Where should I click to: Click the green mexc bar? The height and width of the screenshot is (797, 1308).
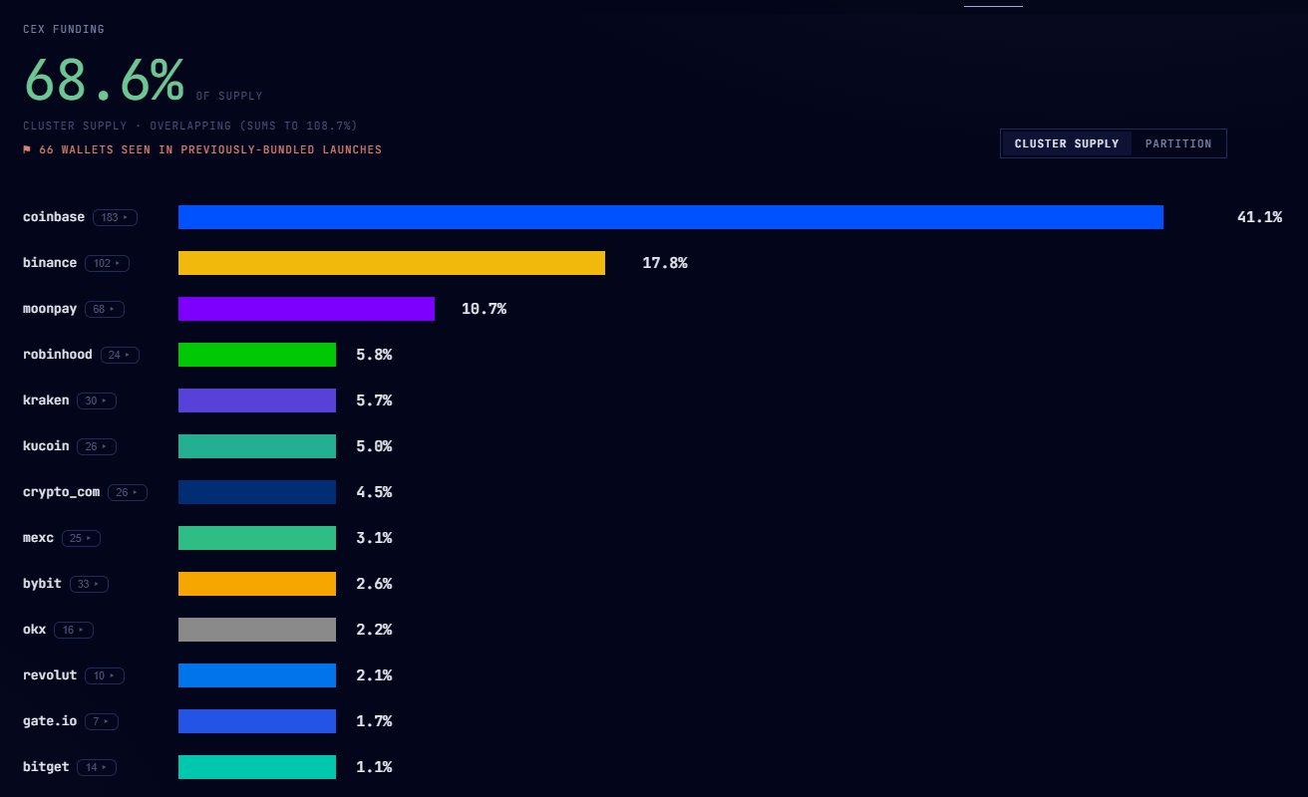point(257,538)
